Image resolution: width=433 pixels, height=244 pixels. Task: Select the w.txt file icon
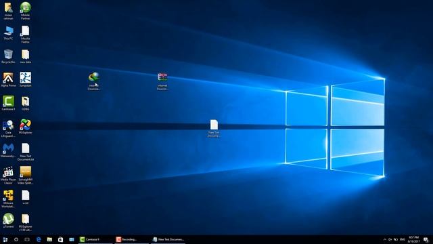tap(26, 197)
